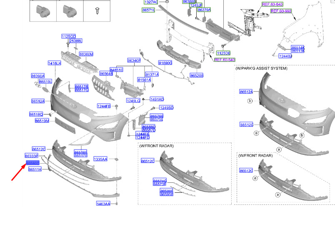Open the 86519M part label
Viewport: 335px width, 244px height.
pyautogui.click(x=42, y=121)
